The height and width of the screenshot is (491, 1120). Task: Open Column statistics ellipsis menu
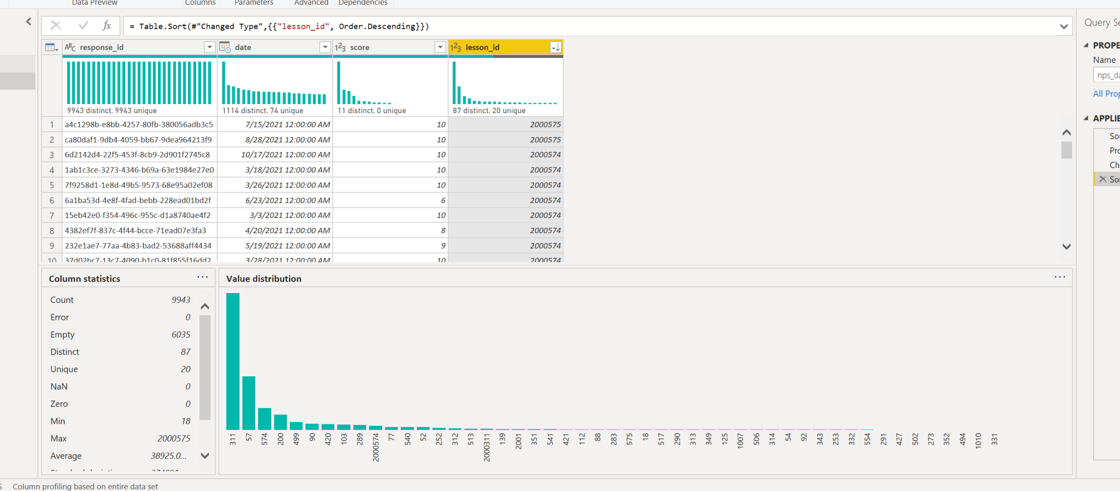(202, 277)
